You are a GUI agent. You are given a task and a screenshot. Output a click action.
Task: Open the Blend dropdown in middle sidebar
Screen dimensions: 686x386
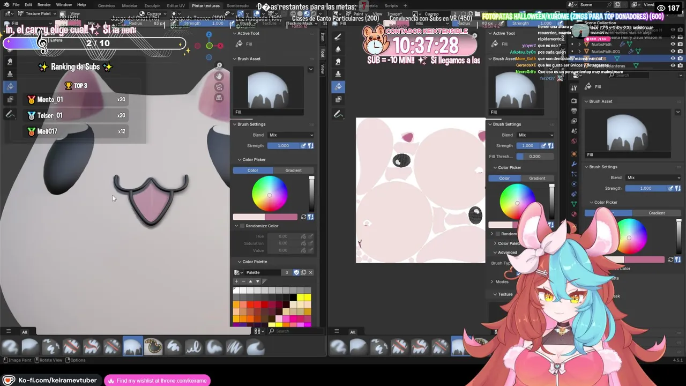click(535, 135)
